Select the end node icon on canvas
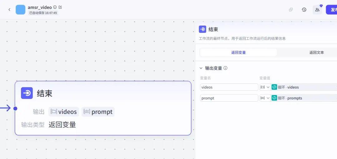Viewport: 337px width, 159px height. (27, 93)
